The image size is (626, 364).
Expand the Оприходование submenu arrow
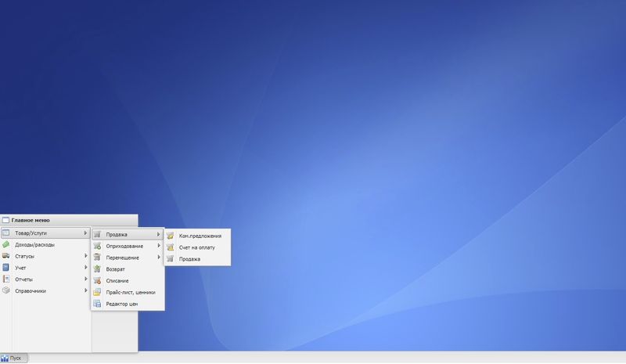tap(159, 246)
